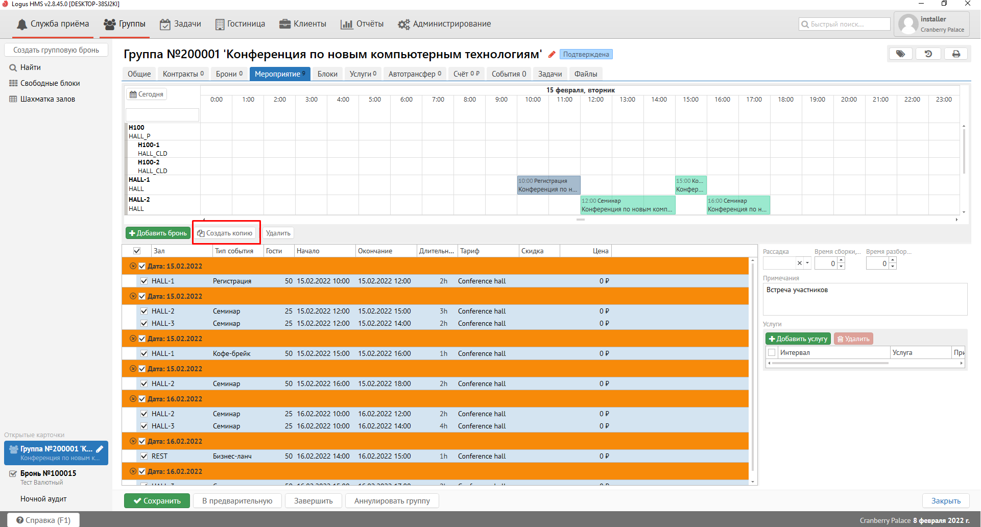Click the Find (Найти) magnifier item
The height and width of the screenshot is (527, 981).
coord(30,67)
